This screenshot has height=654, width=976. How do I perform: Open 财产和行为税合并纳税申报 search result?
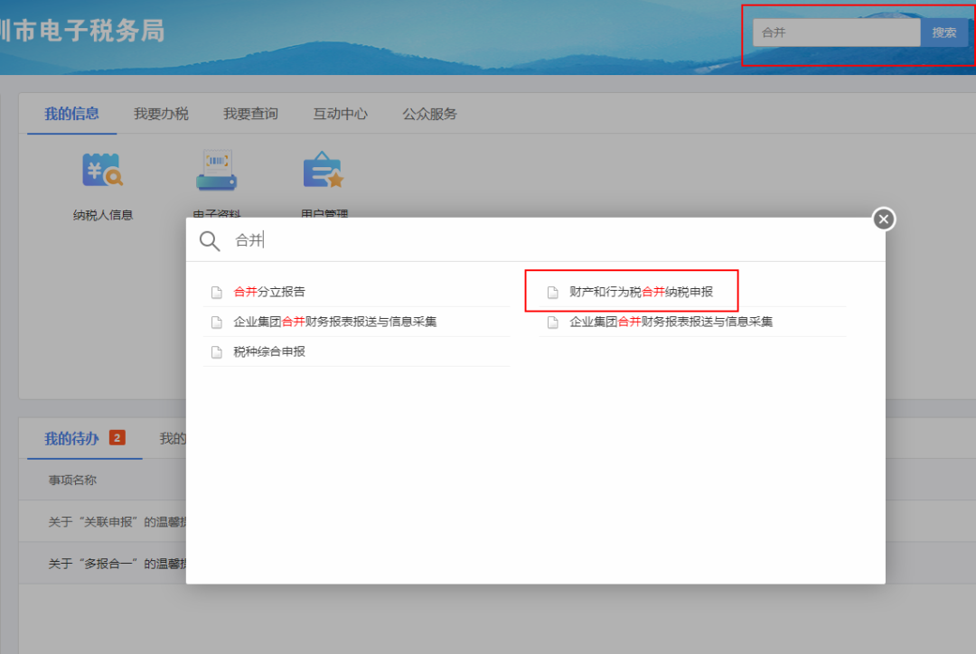pos(641,293)
